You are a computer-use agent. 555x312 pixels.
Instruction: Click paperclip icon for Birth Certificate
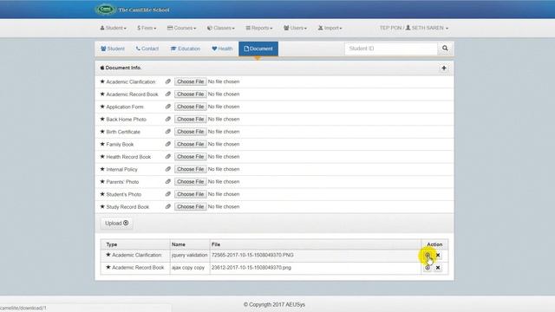[167, 132]
